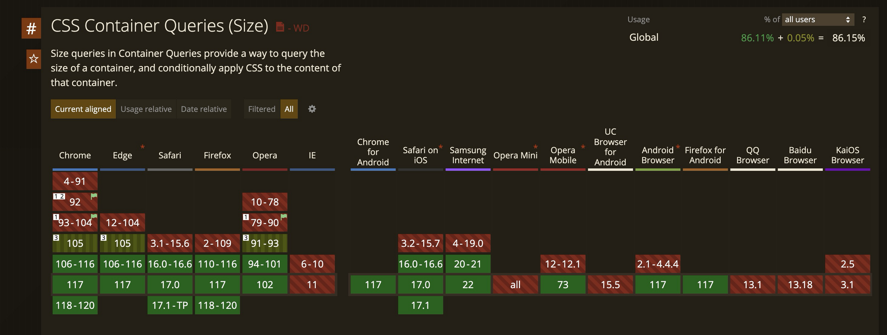The image size is (887, 335).
Task: Click the Samsung Internet column header
Action: coord(468,155)
